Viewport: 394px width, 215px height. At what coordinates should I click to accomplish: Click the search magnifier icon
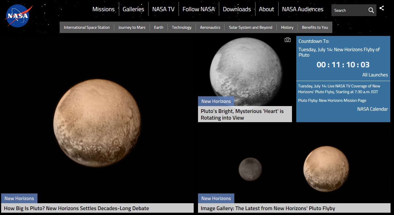(371, 10)
